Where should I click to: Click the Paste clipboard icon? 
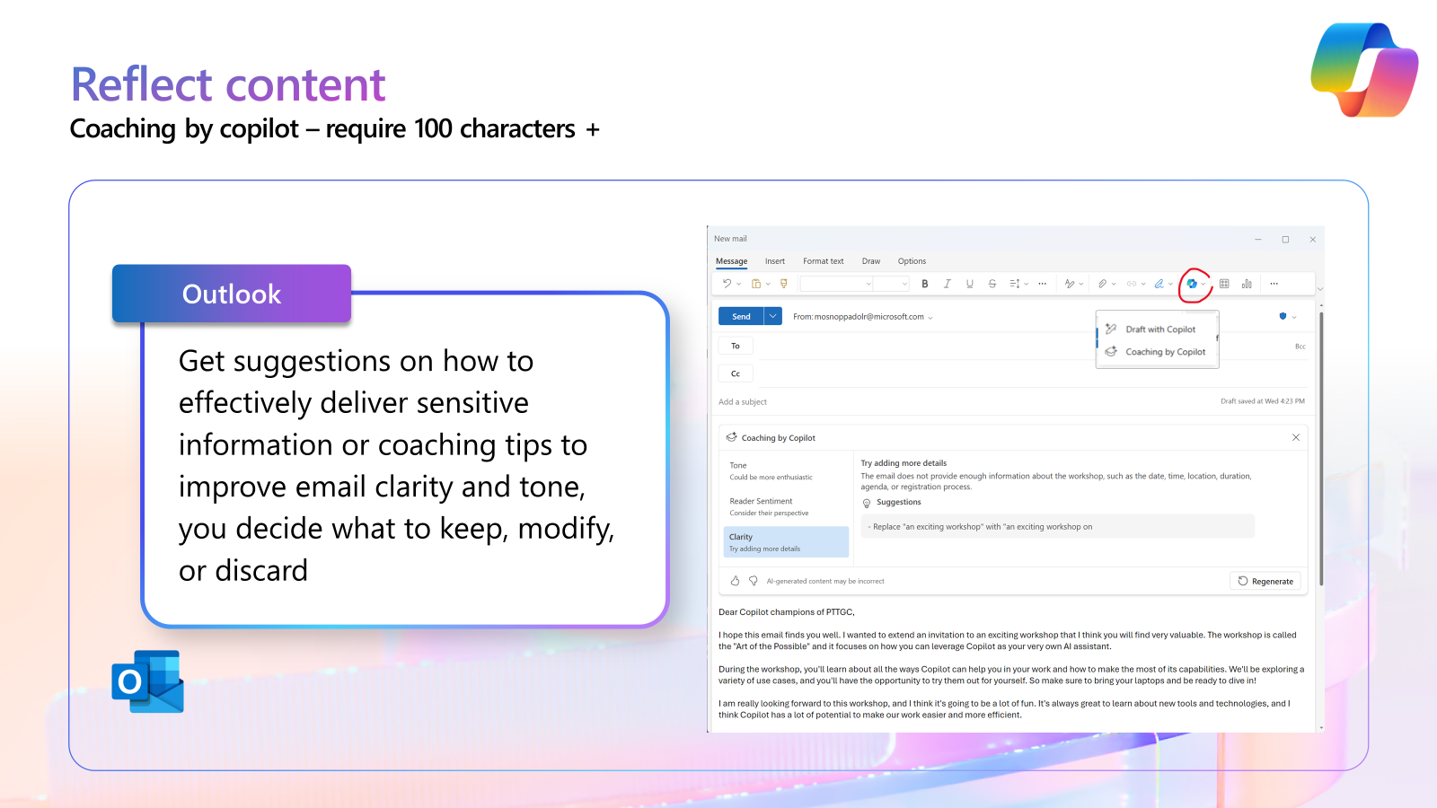coord(756,284)
